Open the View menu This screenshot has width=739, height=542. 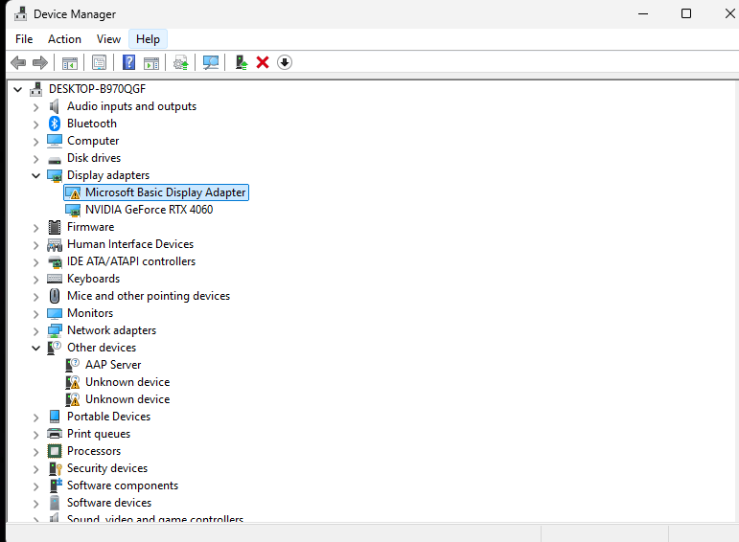click(x=108, y=39)
